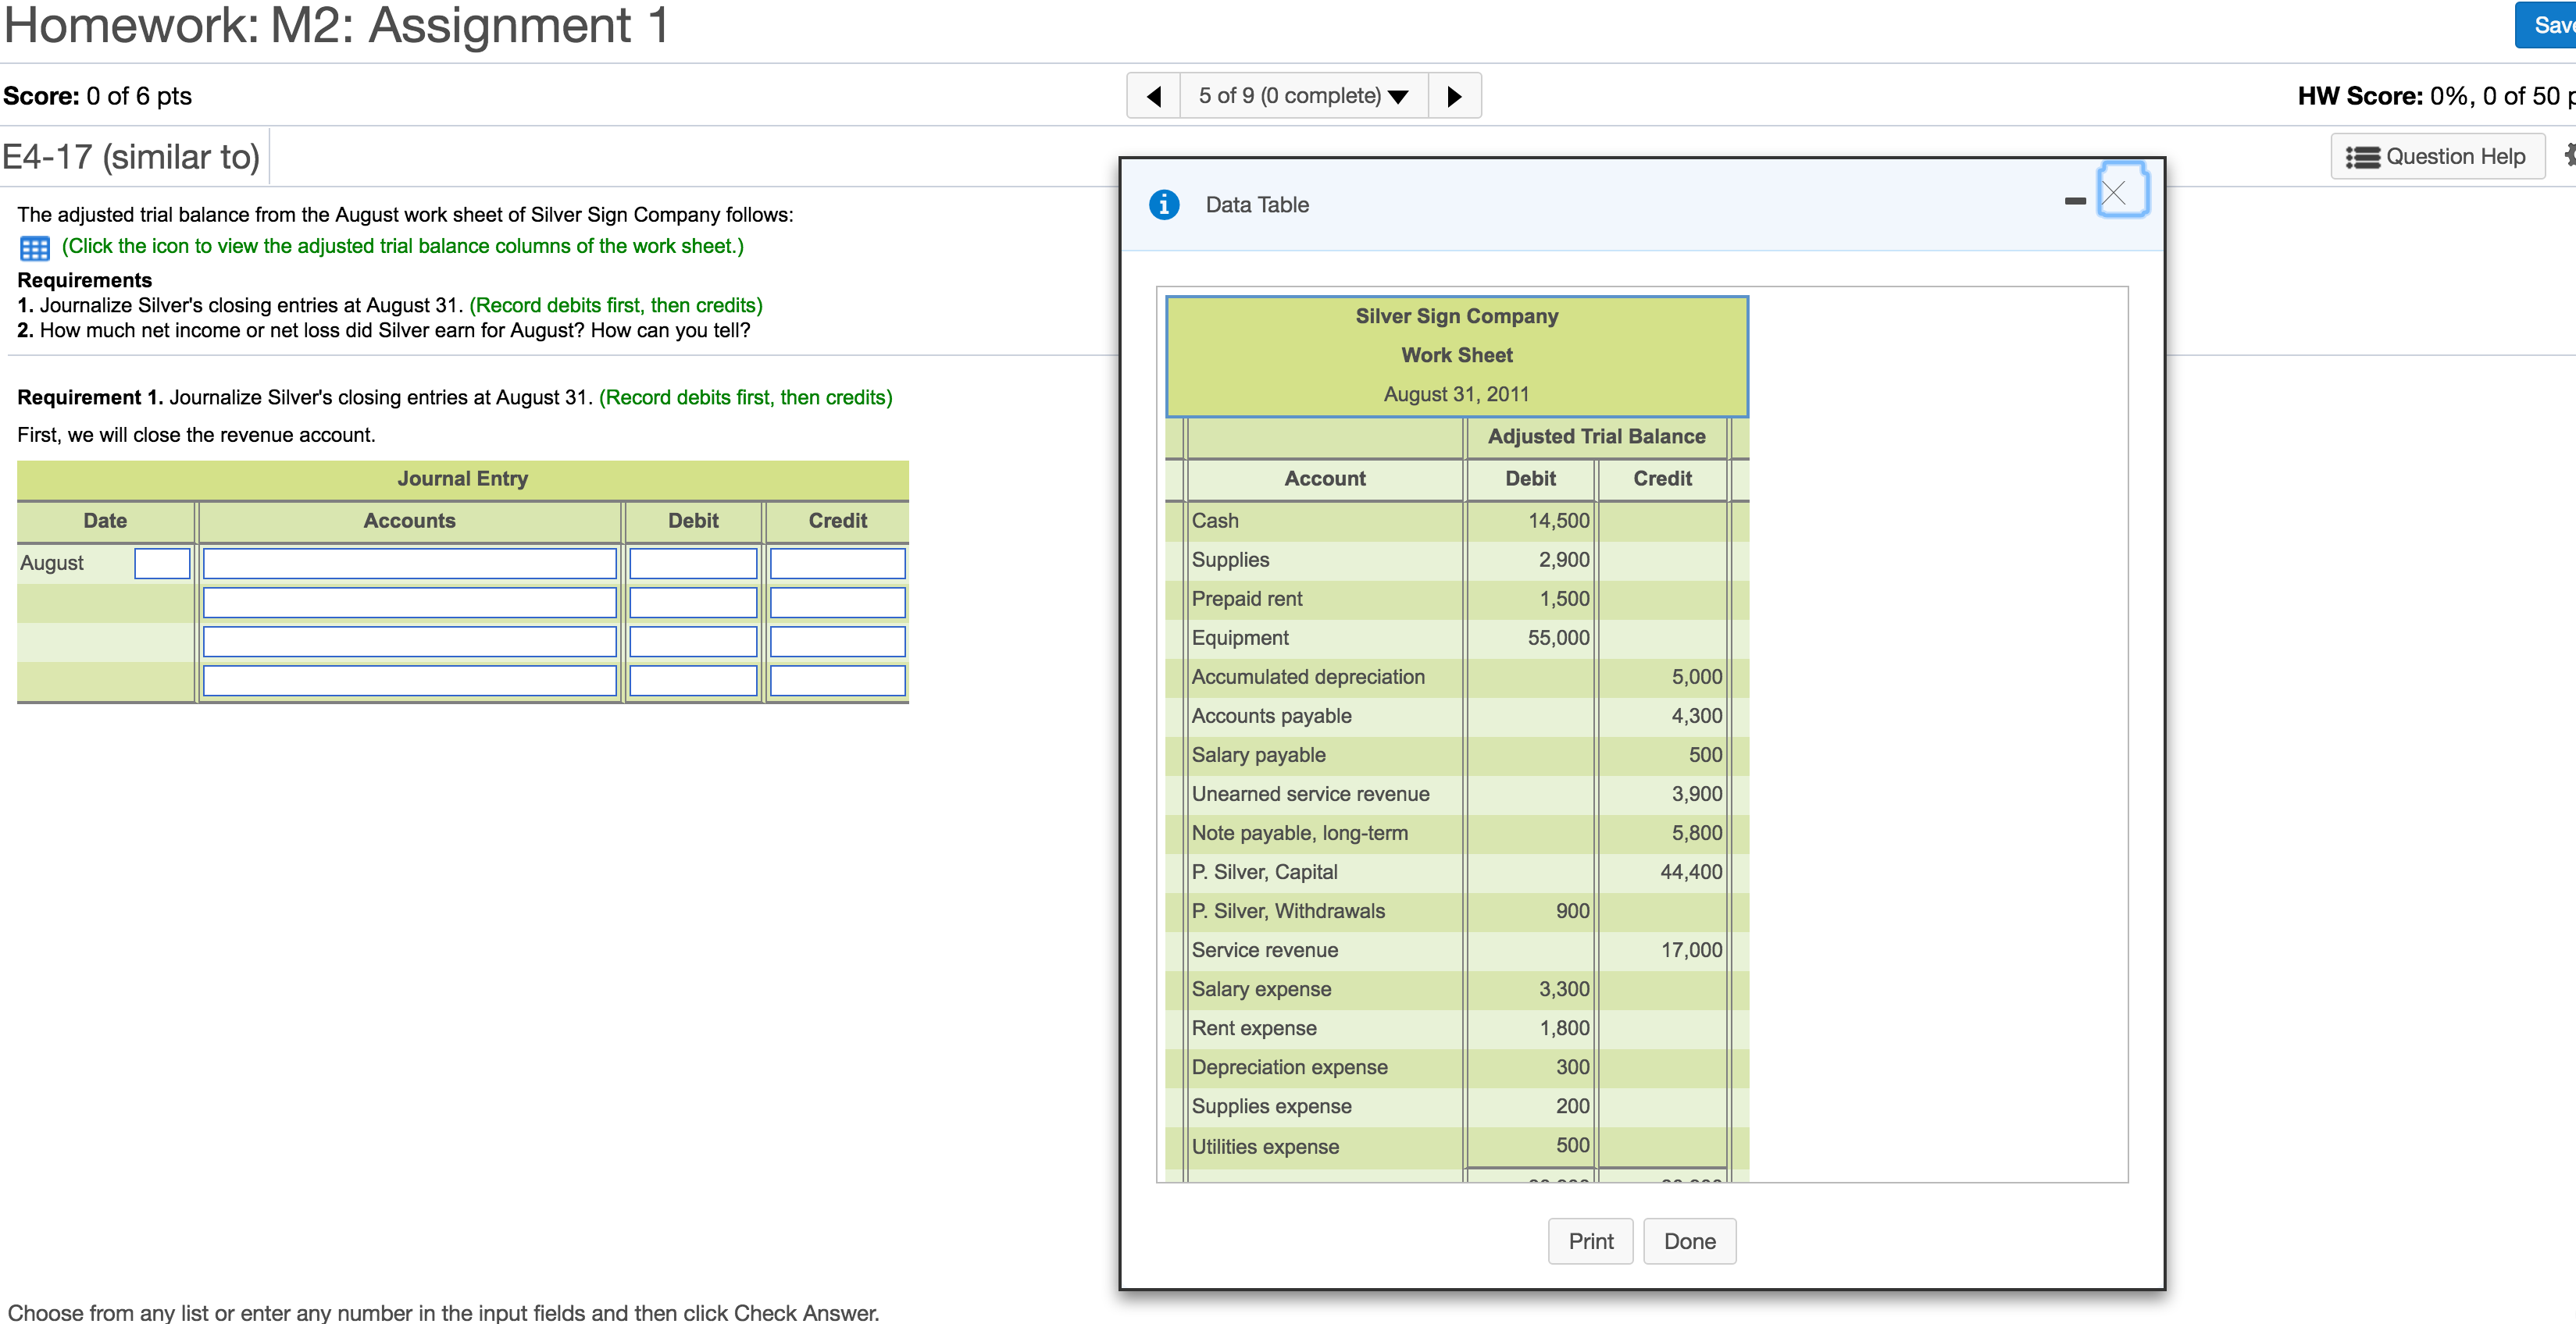The width and height of the screenshot is (2576, 1324).
Task: Click the Done button
Action: [1689, 1241]
